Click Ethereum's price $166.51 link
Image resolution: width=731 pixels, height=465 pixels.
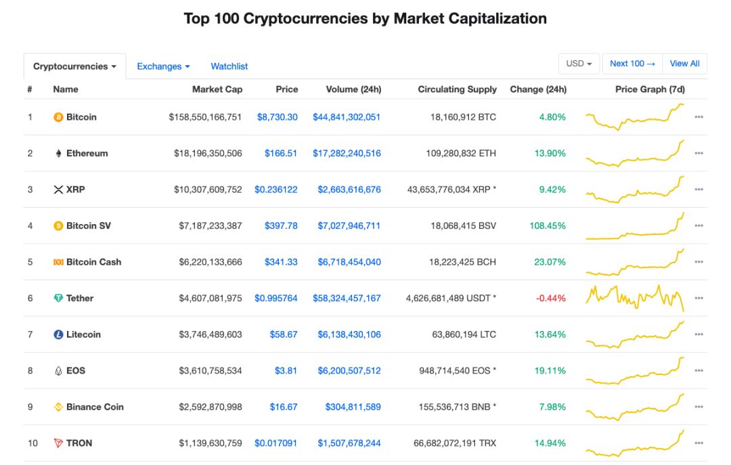click(281, 154)
